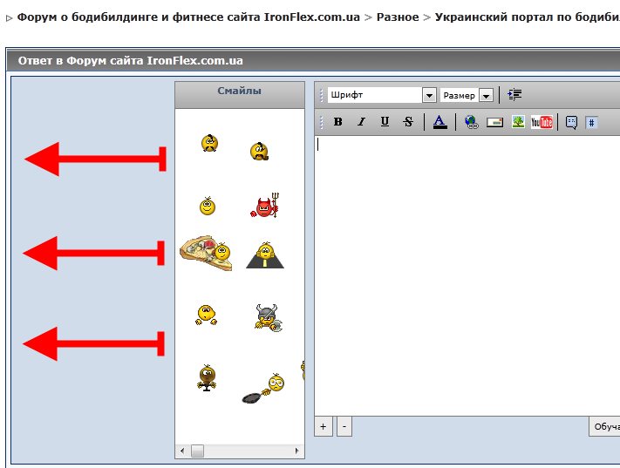The height and width of the screenshot is (468, 620).
Task: Insert the viking helmet smiley
Action: [265, 317]
